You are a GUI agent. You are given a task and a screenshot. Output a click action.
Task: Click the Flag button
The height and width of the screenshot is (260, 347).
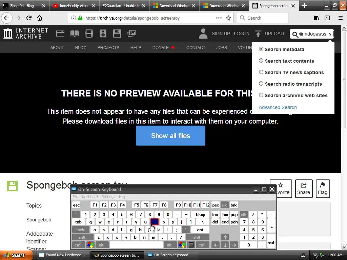click(323, 189)
